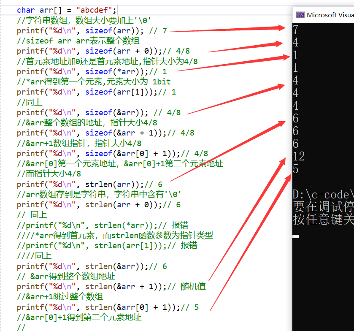
Task: Click the printf sizeof(arr[1]) line
Action: click(96, 92)
